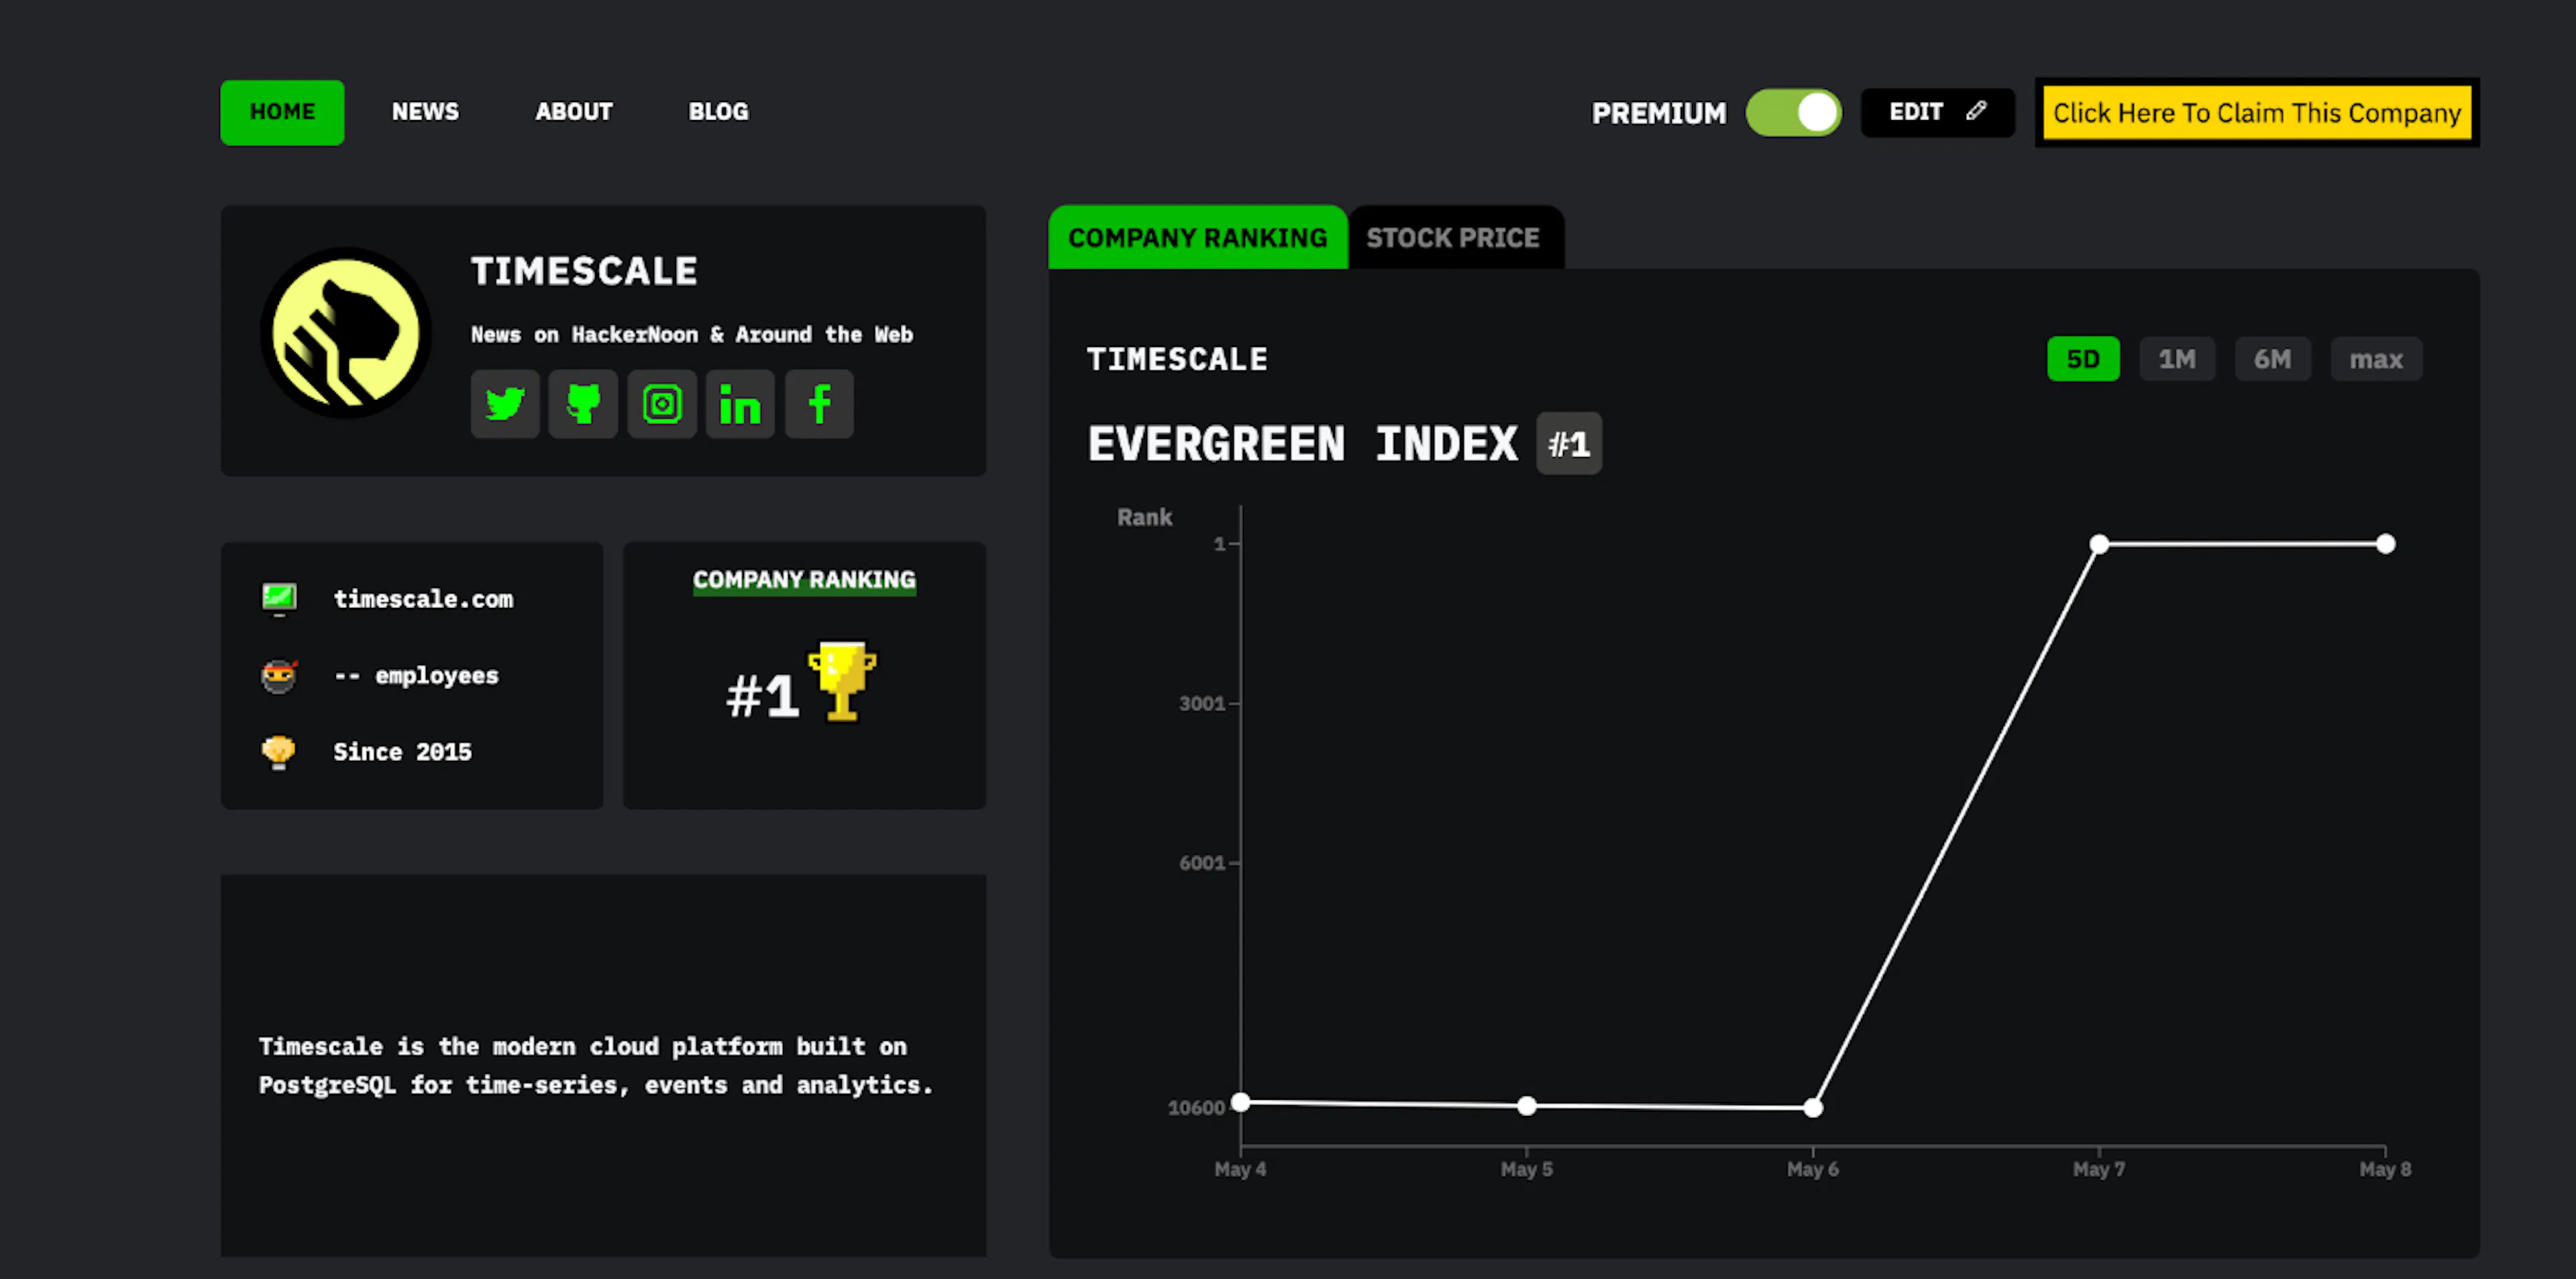Open Timescale's Instagram icon
The image size is (2576, 1279).
click(662, 404)
